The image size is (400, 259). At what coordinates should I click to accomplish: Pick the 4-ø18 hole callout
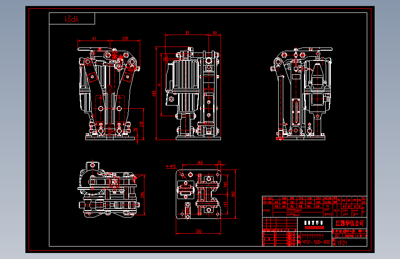171,166
